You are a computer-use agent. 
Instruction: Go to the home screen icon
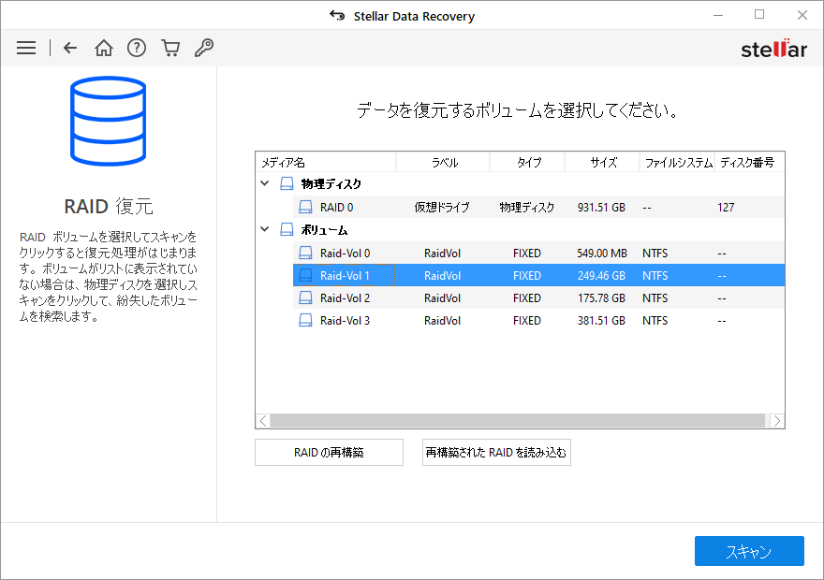104,48
